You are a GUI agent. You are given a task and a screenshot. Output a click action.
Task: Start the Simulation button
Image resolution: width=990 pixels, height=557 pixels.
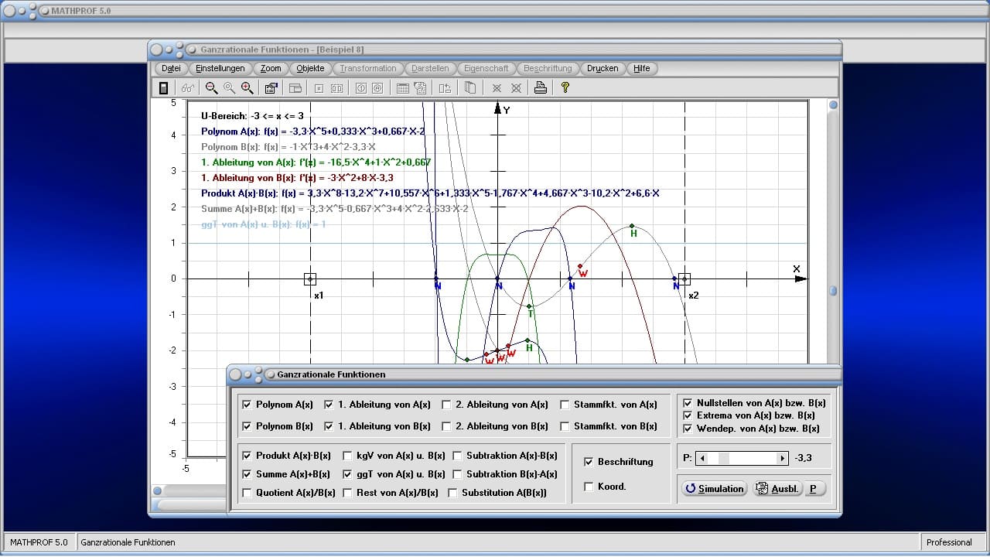pyautogui.click(x=714, y=489)
